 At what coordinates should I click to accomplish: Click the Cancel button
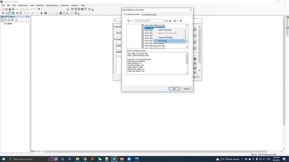(x=186, y=89)
